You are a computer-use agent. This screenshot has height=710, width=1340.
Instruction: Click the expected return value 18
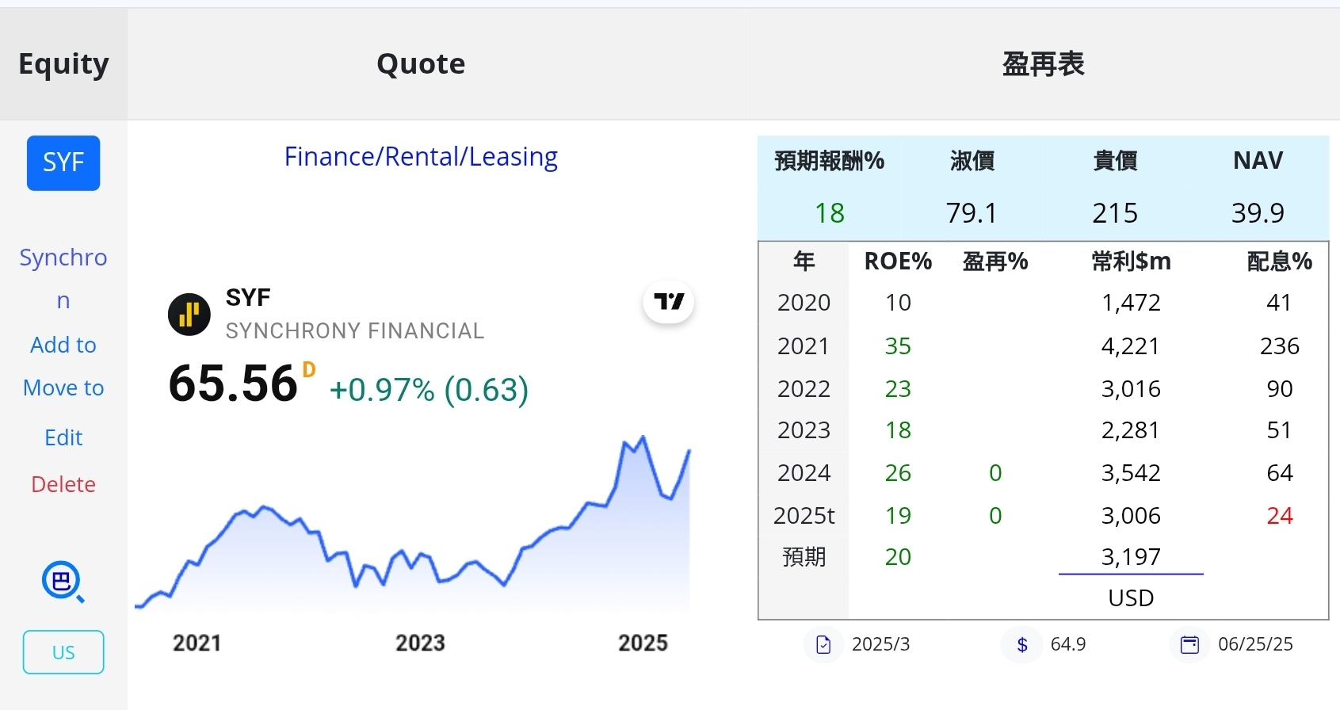pyautogui.click(x=830, y=212)
